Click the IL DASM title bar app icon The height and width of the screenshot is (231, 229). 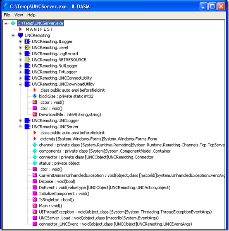pyautogui.click(x=5, y=6)
